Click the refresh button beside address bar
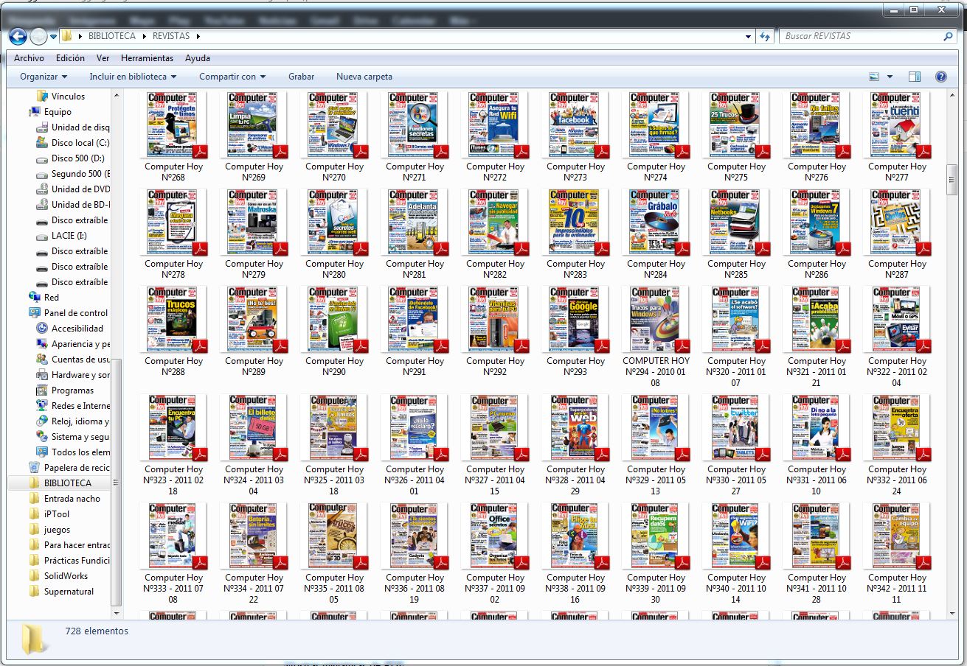The width and height of the screenshot is (967, 666). (x=765, y=36)
